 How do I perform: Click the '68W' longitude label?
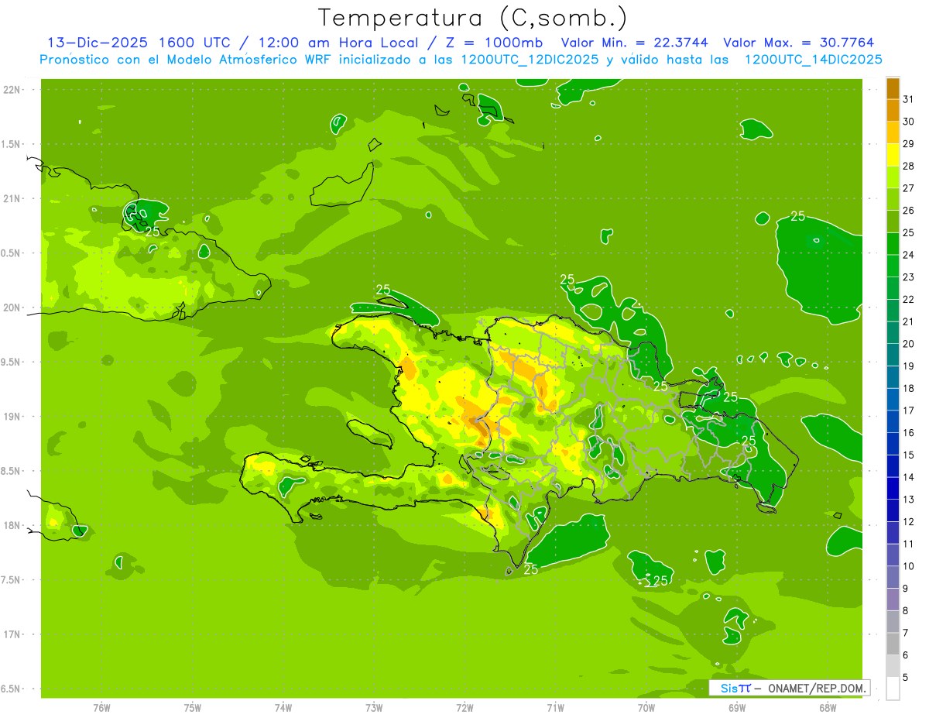(828, 707)
